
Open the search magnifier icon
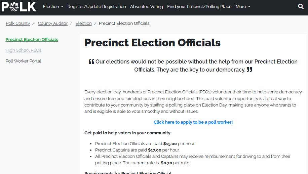coord(301,6)
